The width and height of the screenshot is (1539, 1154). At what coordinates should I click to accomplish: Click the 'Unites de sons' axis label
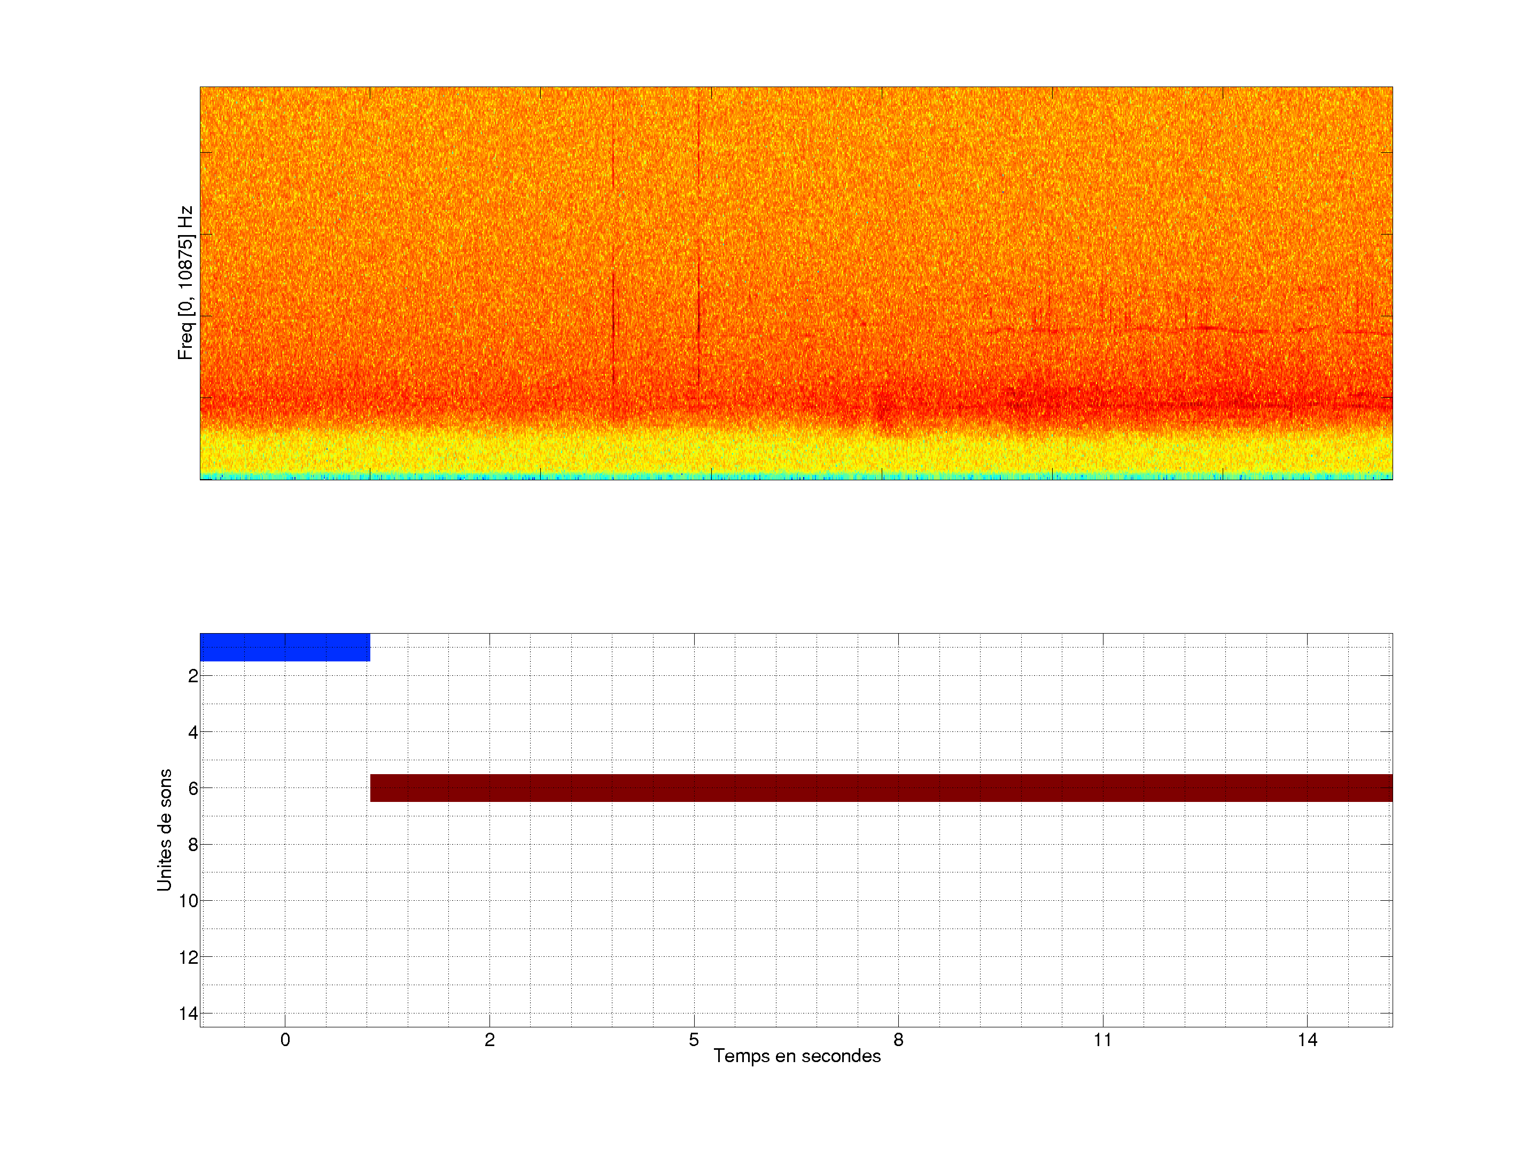pyautogui.click(x=164, y=829)
